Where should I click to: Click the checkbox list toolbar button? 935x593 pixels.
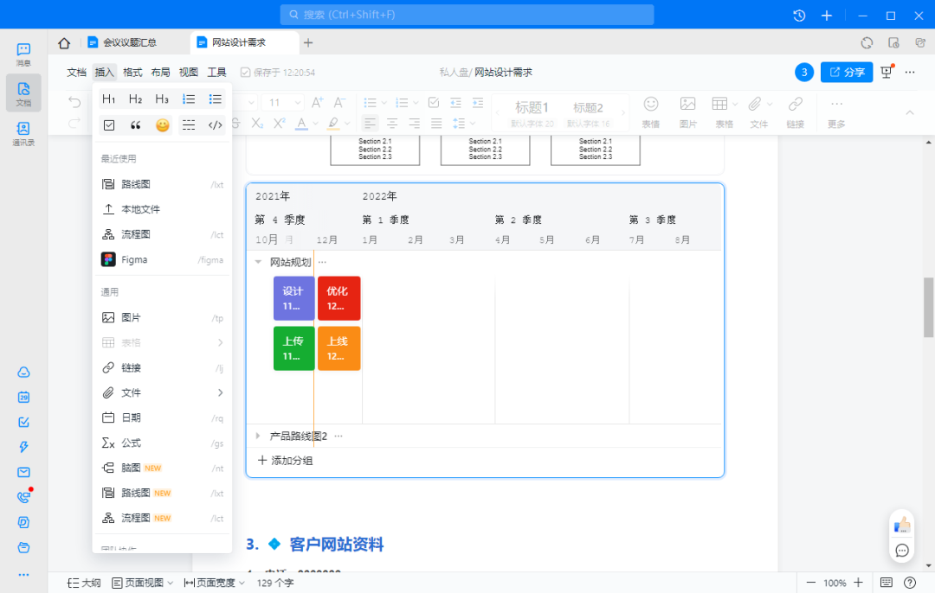point(434,102)
